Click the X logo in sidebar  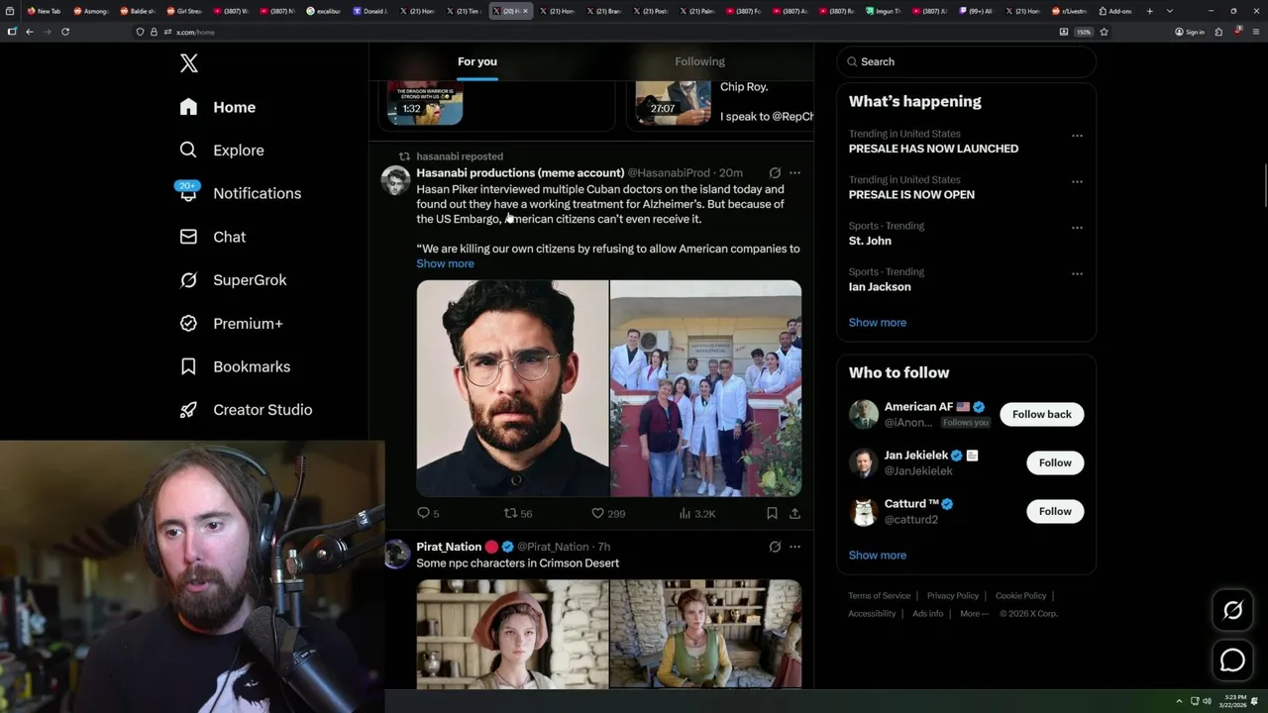pyautogui.click(x=188, y=63)
